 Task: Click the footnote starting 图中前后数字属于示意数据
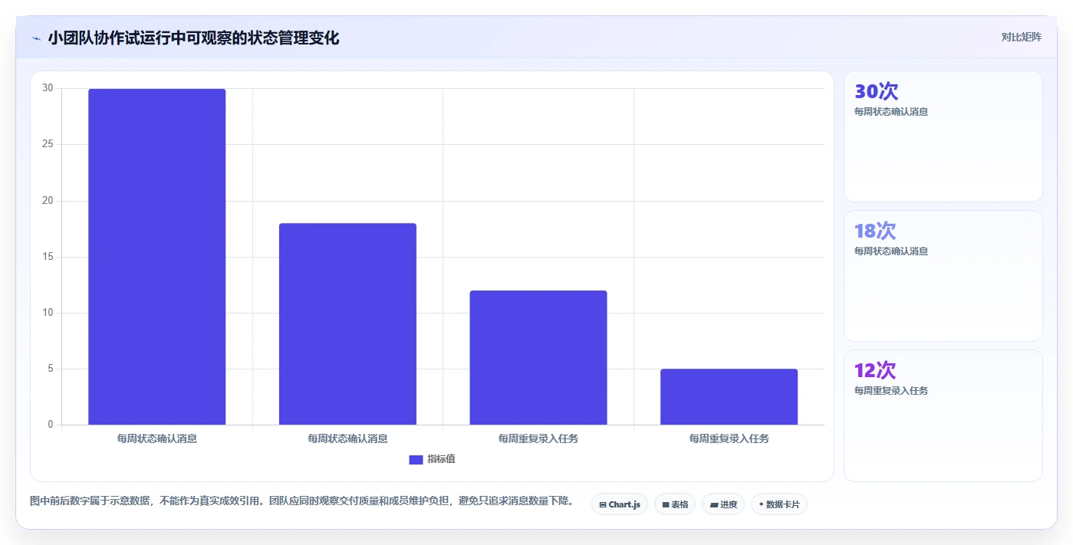(301, 501)
